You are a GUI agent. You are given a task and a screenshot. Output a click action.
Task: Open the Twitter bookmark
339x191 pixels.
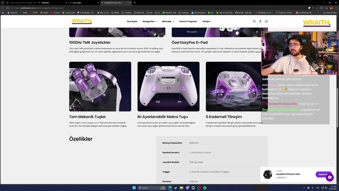coord(24,13)
